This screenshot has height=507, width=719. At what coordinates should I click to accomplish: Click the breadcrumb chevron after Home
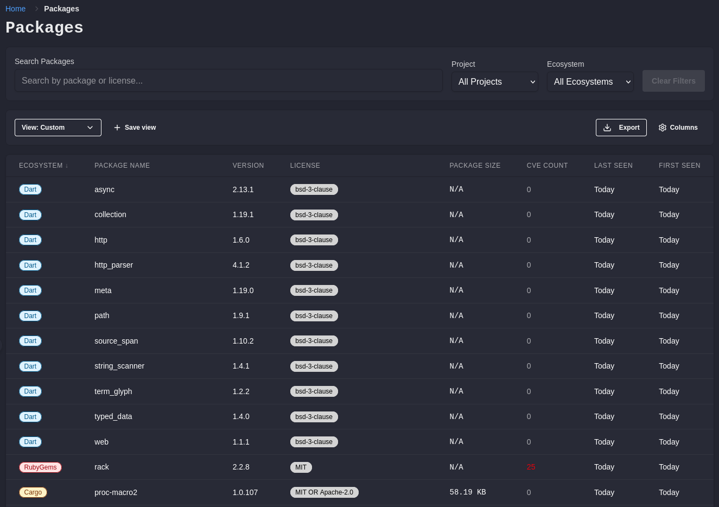(x=36, y=9)
